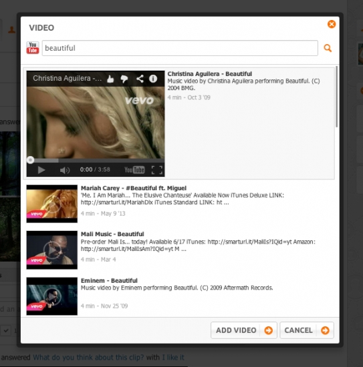This screenshot has height=367, width=363.
Task: Play the Christina Aguilera video
Action: click(41, 170)
